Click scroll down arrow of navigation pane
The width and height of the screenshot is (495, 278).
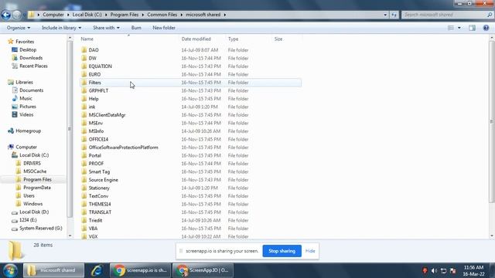point(70,236)
